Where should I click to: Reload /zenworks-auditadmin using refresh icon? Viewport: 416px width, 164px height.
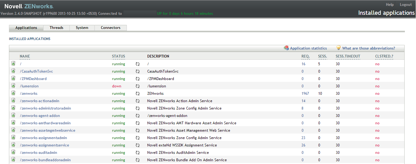point(138,153)
